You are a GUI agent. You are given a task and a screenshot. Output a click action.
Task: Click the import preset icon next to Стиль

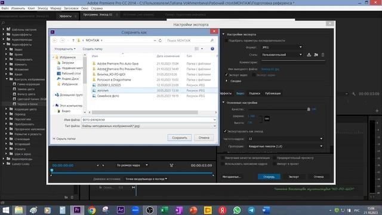click(x=316, y=55)
